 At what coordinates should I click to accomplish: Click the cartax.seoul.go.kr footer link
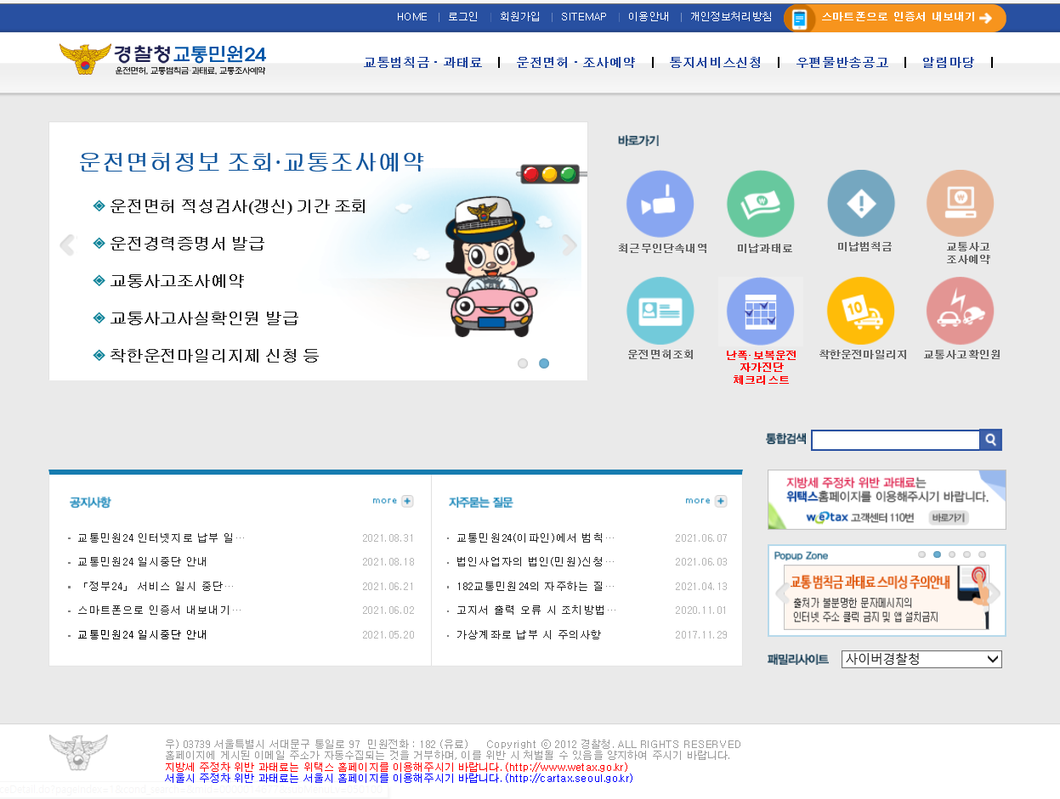(569, 779)
